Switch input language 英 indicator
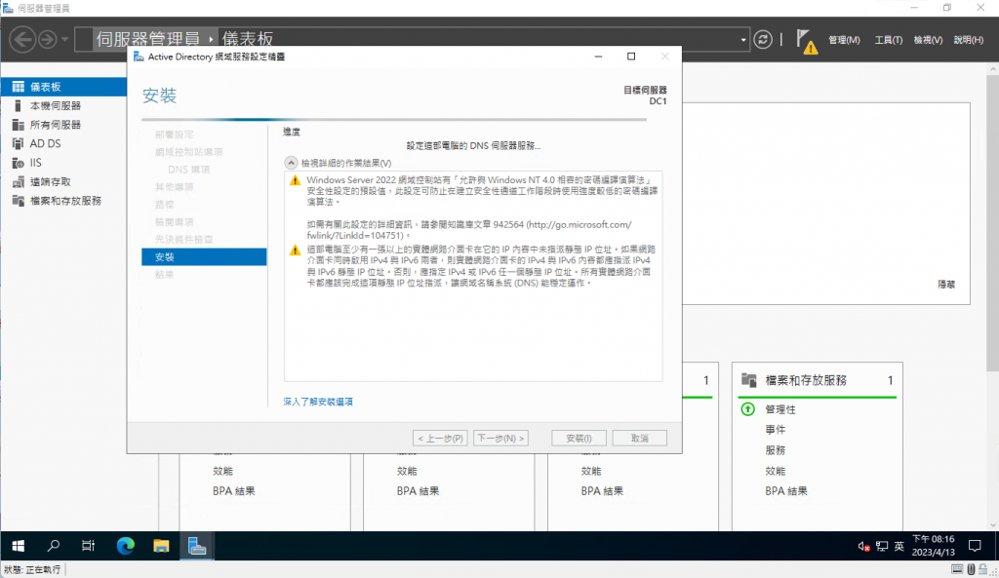 pos(899,546)
